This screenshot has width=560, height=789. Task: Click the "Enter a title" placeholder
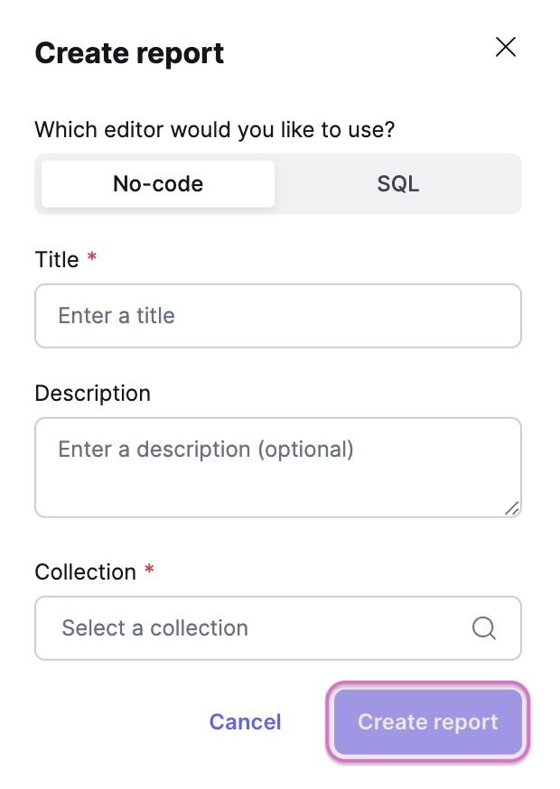(117, 316)
